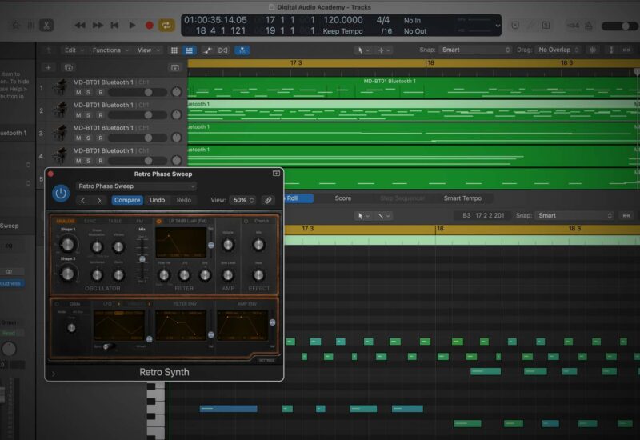Open the Piano Roll Snap Smart dropdown
640x440 pixels.
click(x=574, y=215)
